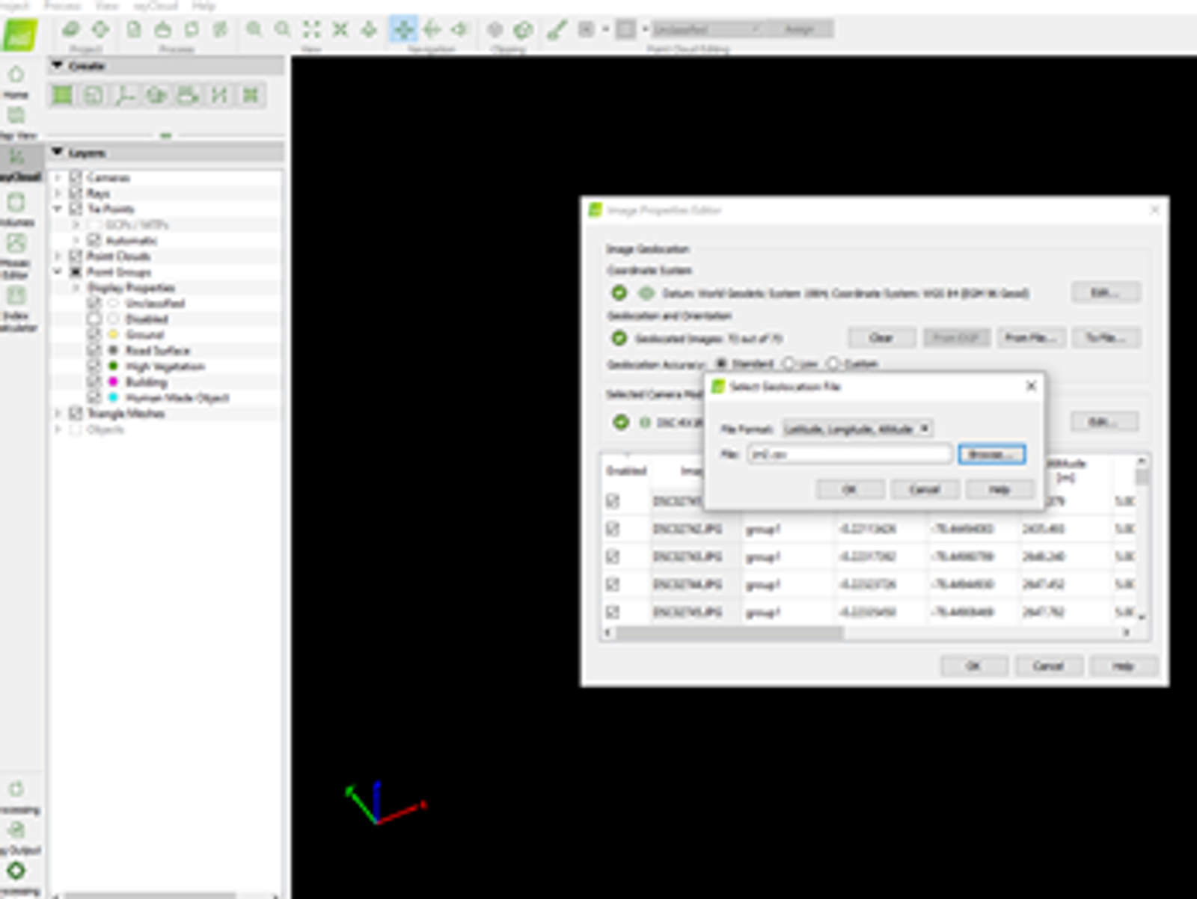
Task: Select the Low geolocation accuracy radio button
Action: coord(789,363)
